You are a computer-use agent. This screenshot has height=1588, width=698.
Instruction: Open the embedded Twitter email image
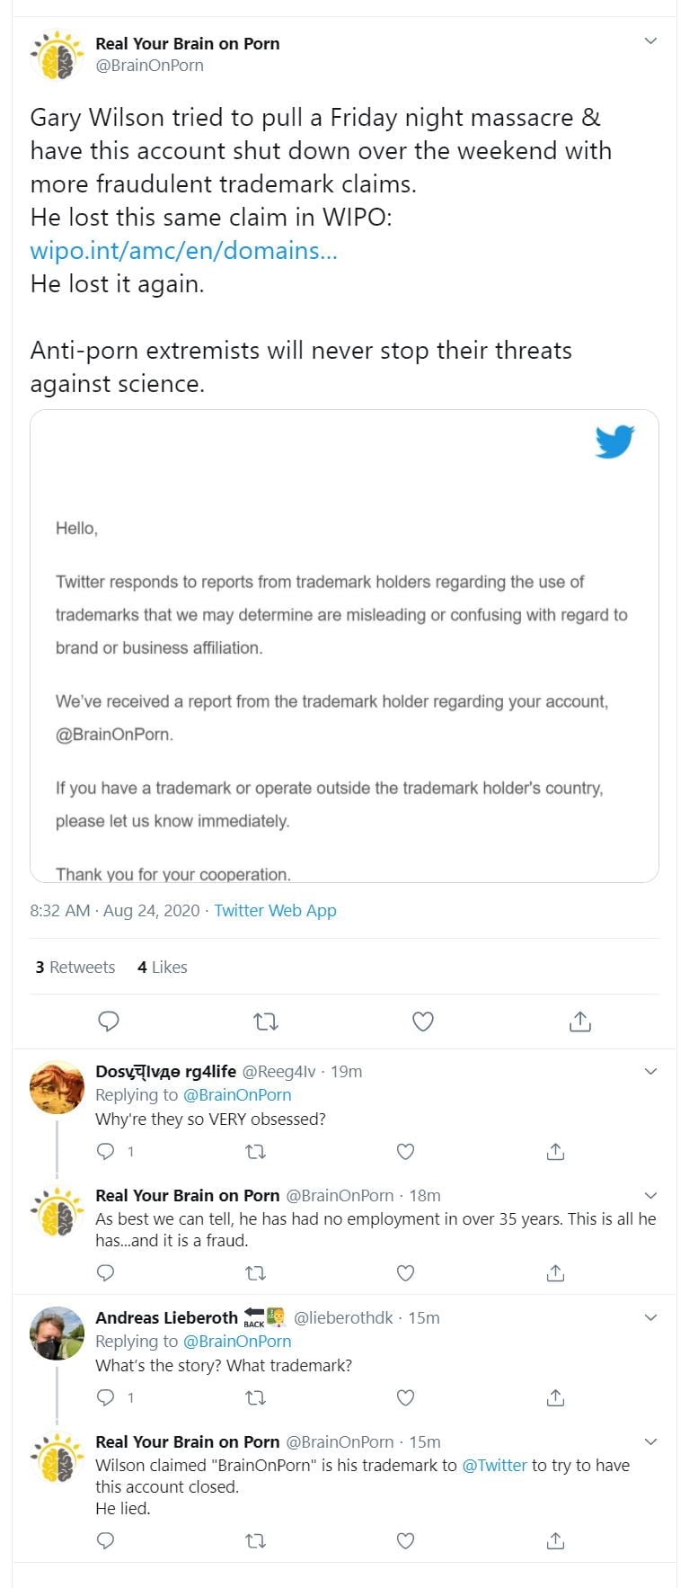[x=344, y=646]
